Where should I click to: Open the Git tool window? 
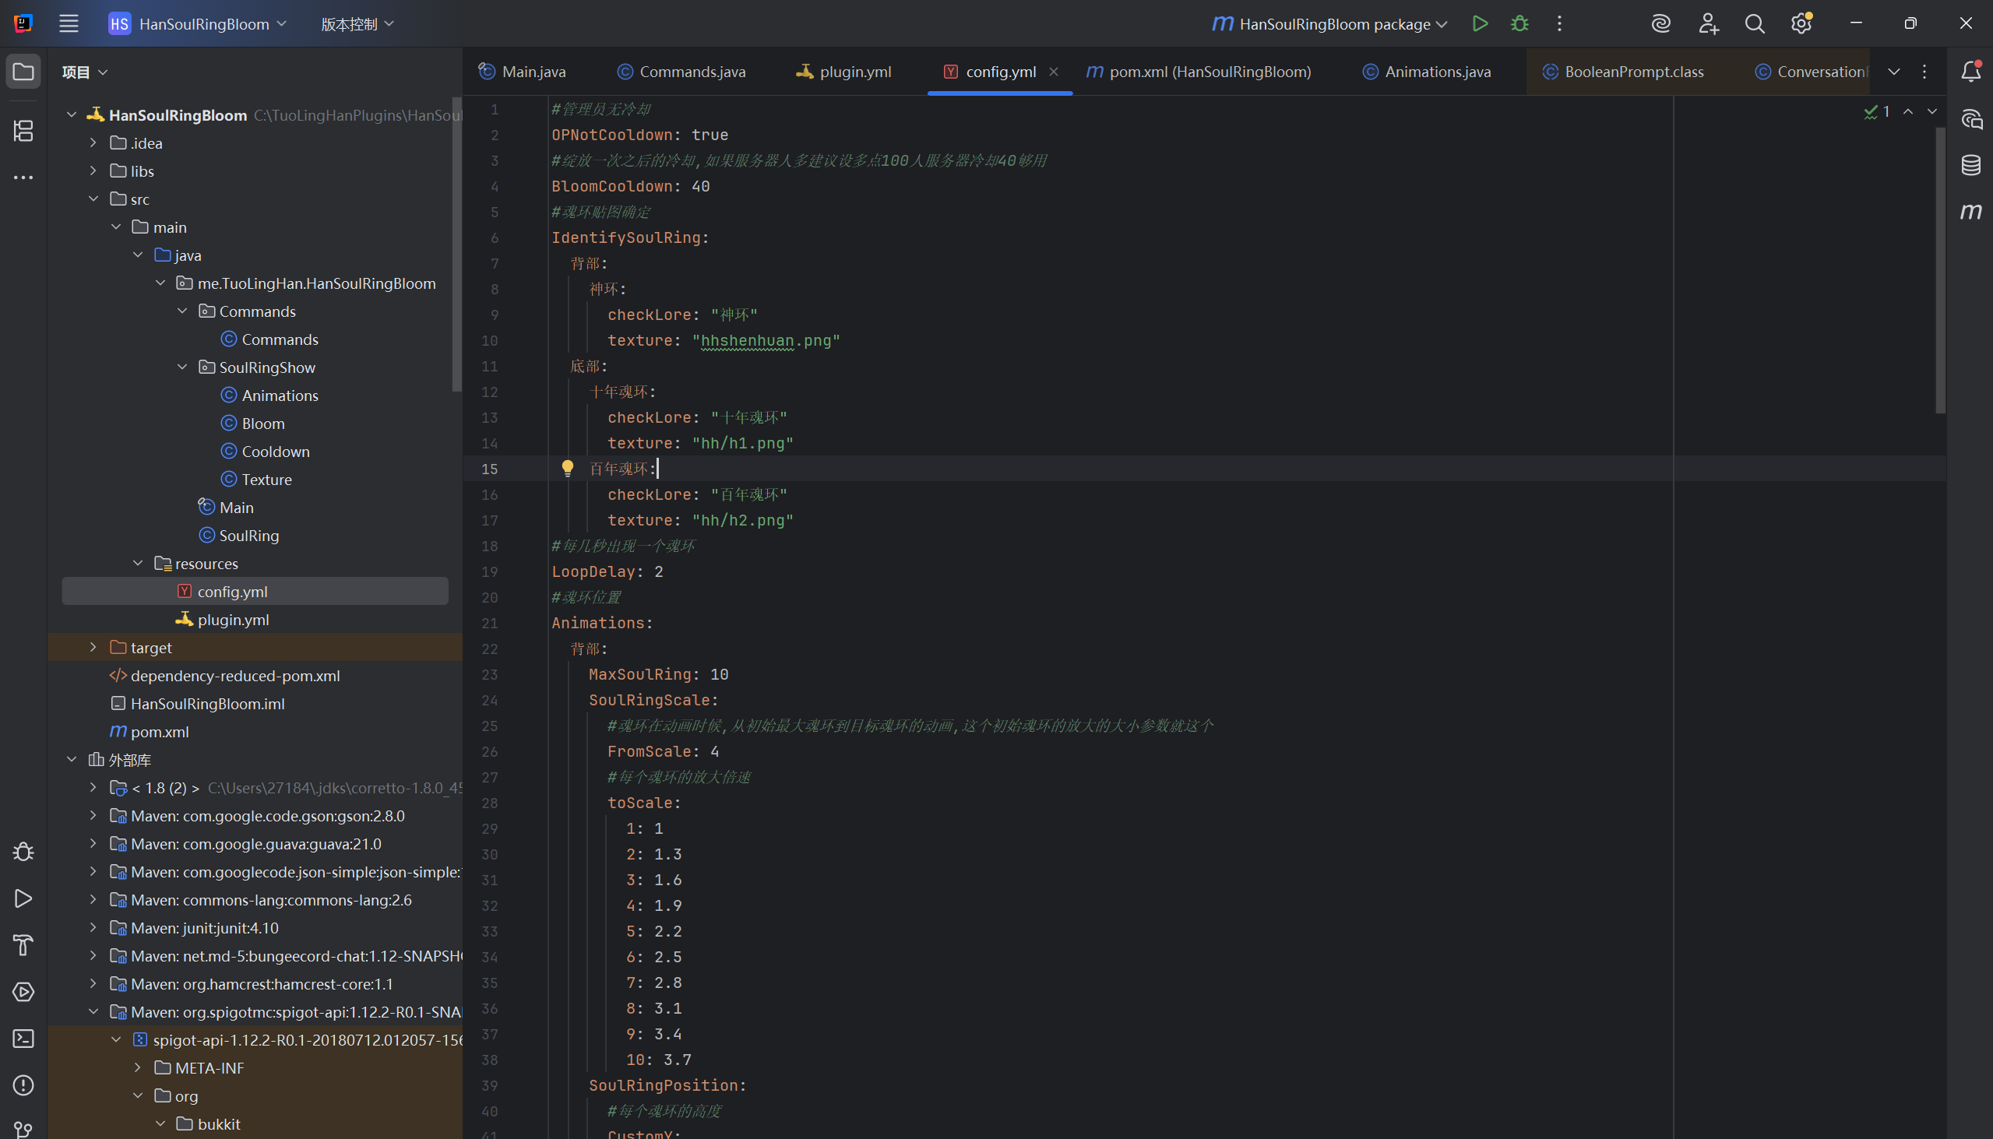pyautogui.click(x=23, y=1130)
